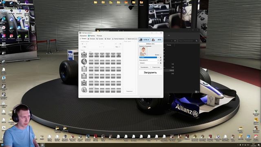Toggle fourth ADR class box
261x147 pixels.
coord(108,55)
